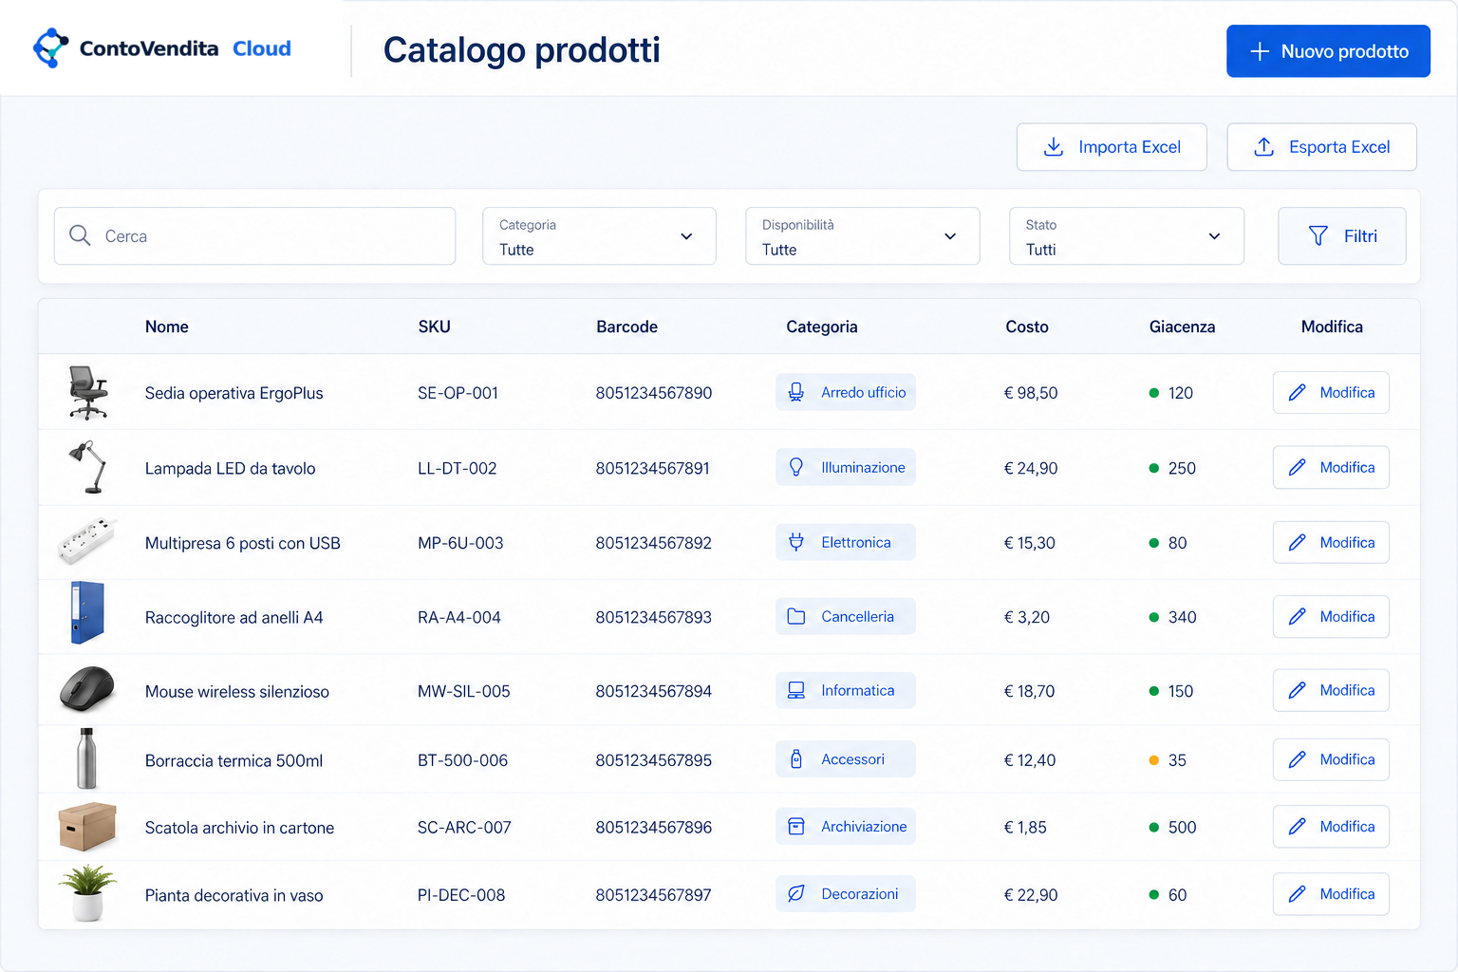Open the Stato filter dropdown

(1127, 236)
